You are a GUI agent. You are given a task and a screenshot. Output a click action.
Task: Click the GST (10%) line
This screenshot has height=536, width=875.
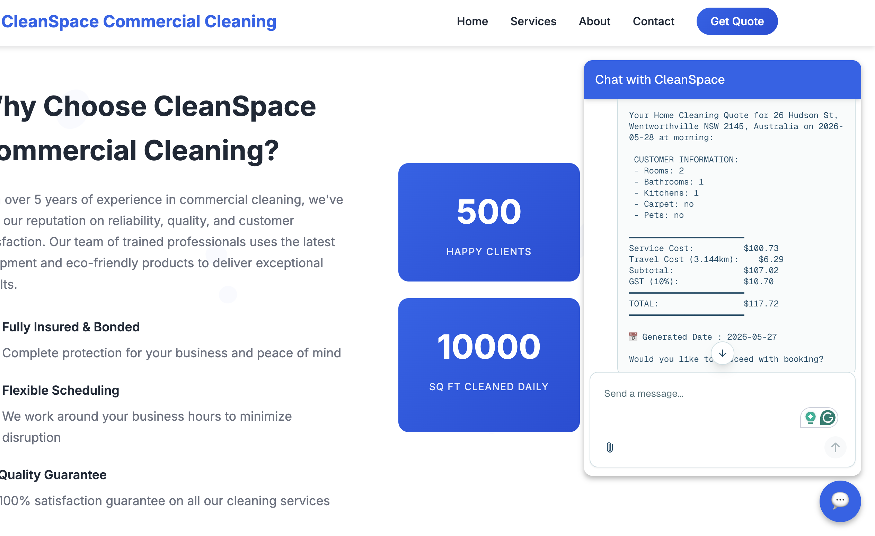point(701,282)
